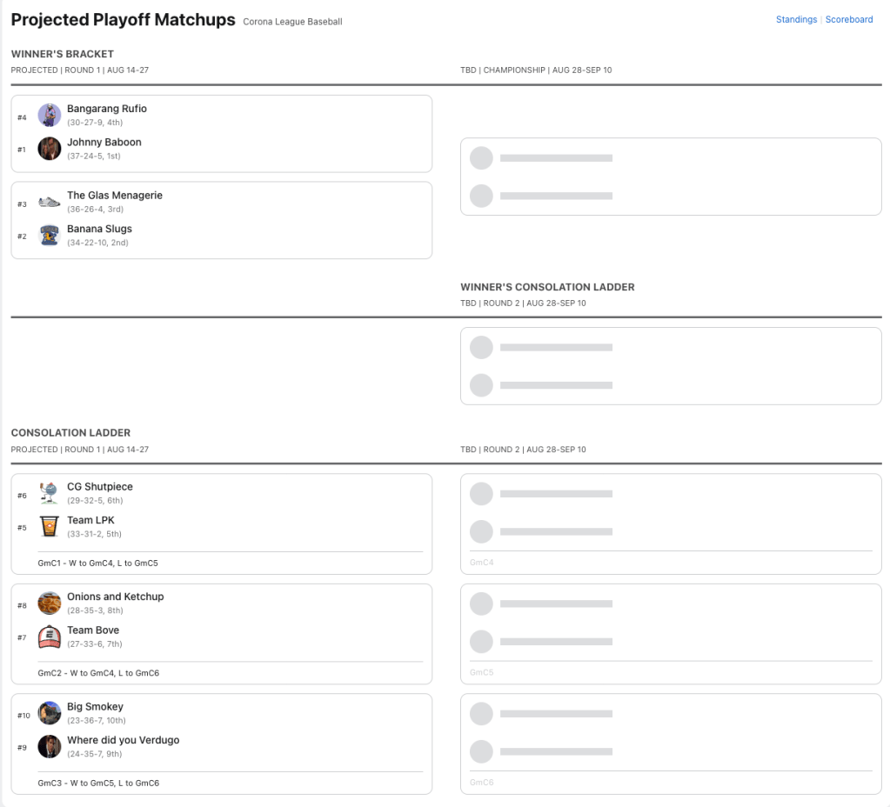This screenshot has height=807, width=890.
Task: Open the Scoreboard link
Action: coord(849,19)
